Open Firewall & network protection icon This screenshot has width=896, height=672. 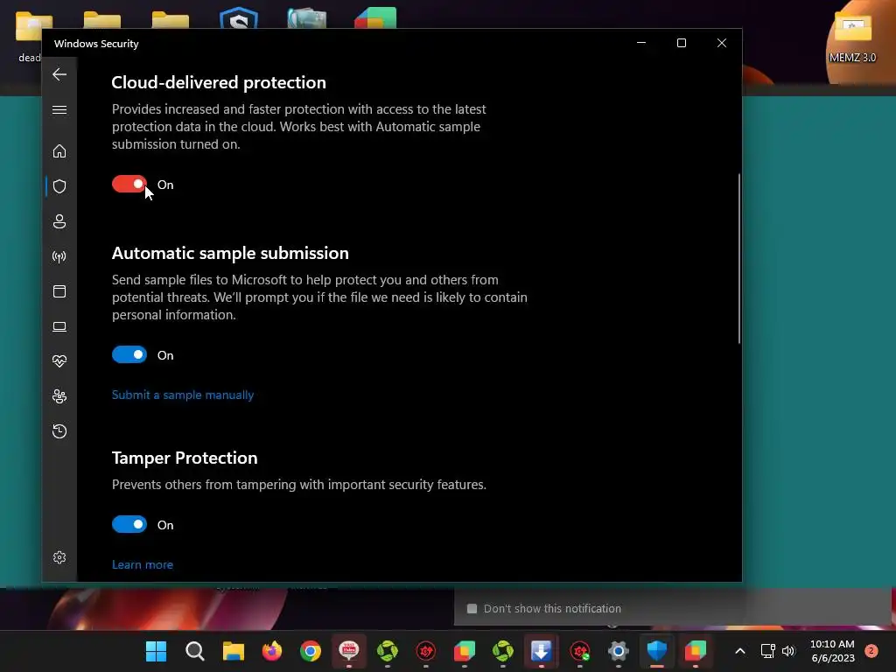(59, 256)
